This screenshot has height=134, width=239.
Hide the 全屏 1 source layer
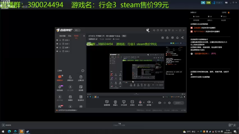(57, 48)
